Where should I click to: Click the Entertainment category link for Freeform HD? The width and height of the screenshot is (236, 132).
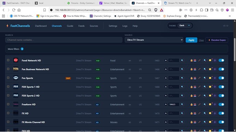pos(117,104)
